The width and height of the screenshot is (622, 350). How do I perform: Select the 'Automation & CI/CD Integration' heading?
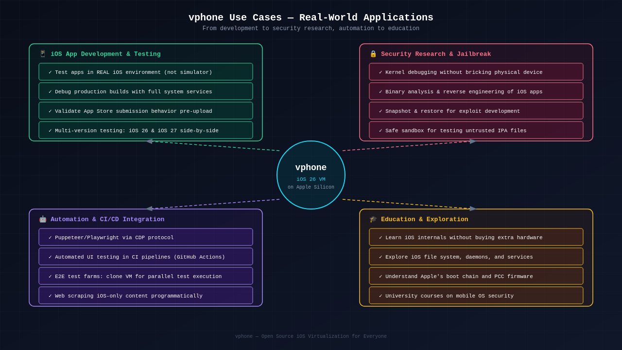pyautogui.click(x=107, y=219)
